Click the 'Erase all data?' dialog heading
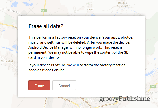Screen dimensions: 158x108 tap(46, 26)
